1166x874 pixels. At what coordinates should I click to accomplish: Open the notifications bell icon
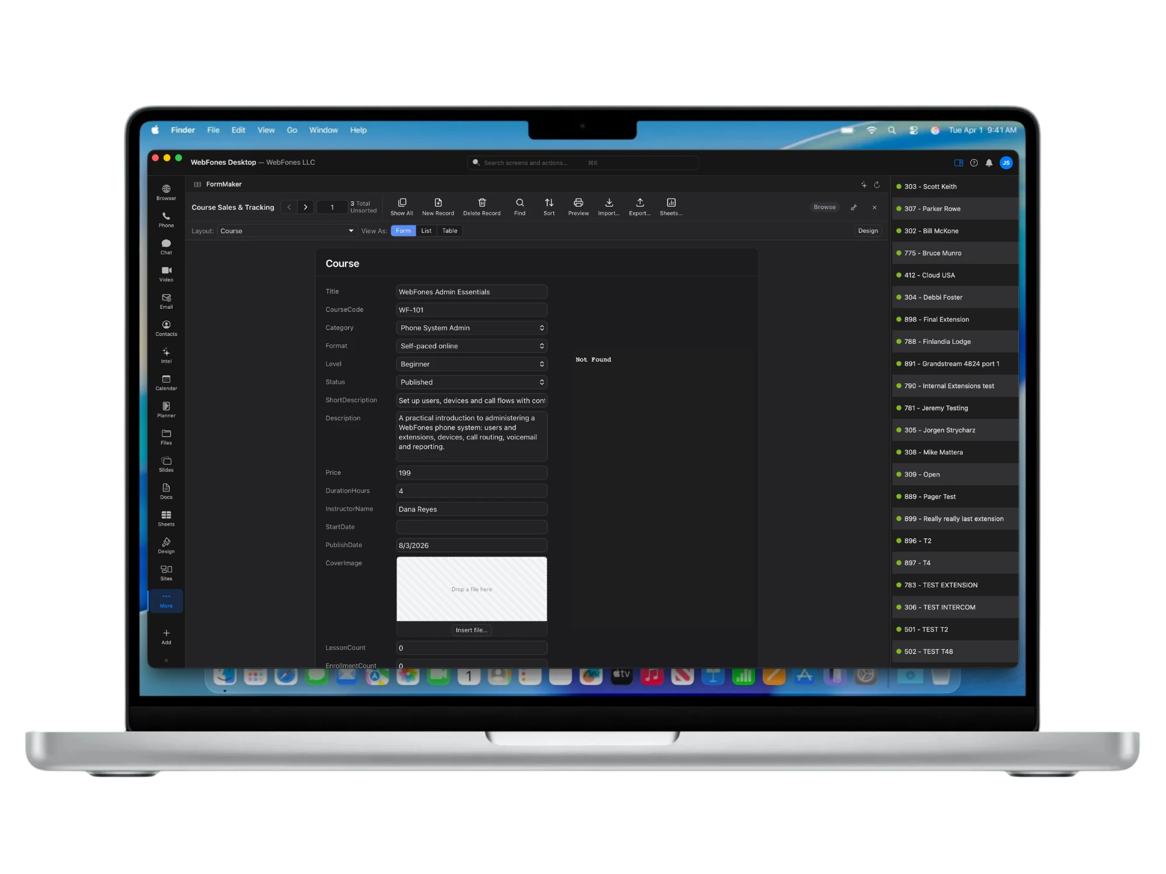tap(989, 163)
